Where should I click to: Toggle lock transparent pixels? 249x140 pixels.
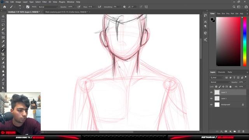[x=216, y=87]
